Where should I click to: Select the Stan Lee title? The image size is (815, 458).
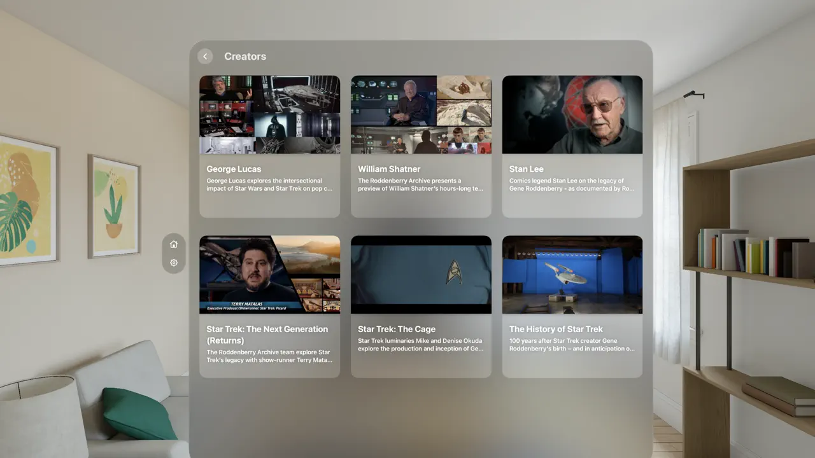527,169
